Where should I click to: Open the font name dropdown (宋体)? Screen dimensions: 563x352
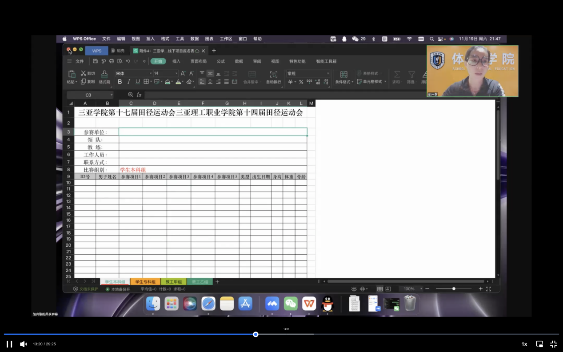click(x=150, y=73)
